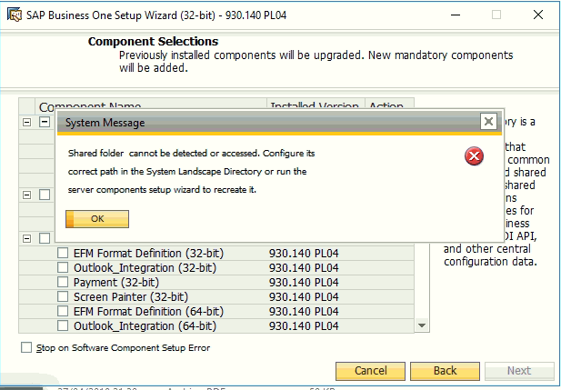The image size is (561, 390).
Task: Tick the Outlook_Integration (32-bit) checkbox
Action: tap(64, 267)
